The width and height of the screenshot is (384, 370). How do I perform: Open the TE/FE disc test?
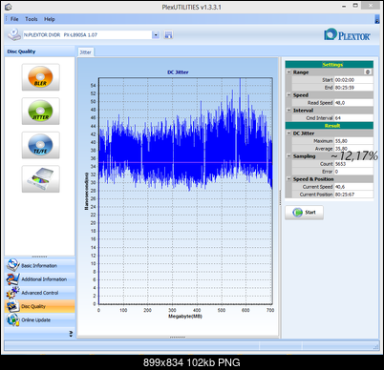coord(40,145)
